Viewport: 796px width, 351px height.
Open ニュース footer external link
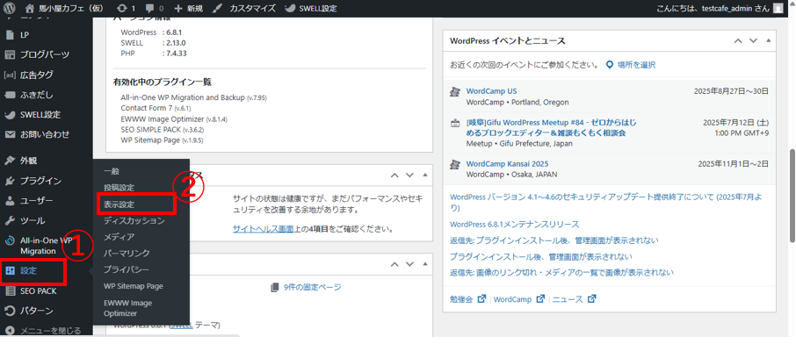pos(574,299)
